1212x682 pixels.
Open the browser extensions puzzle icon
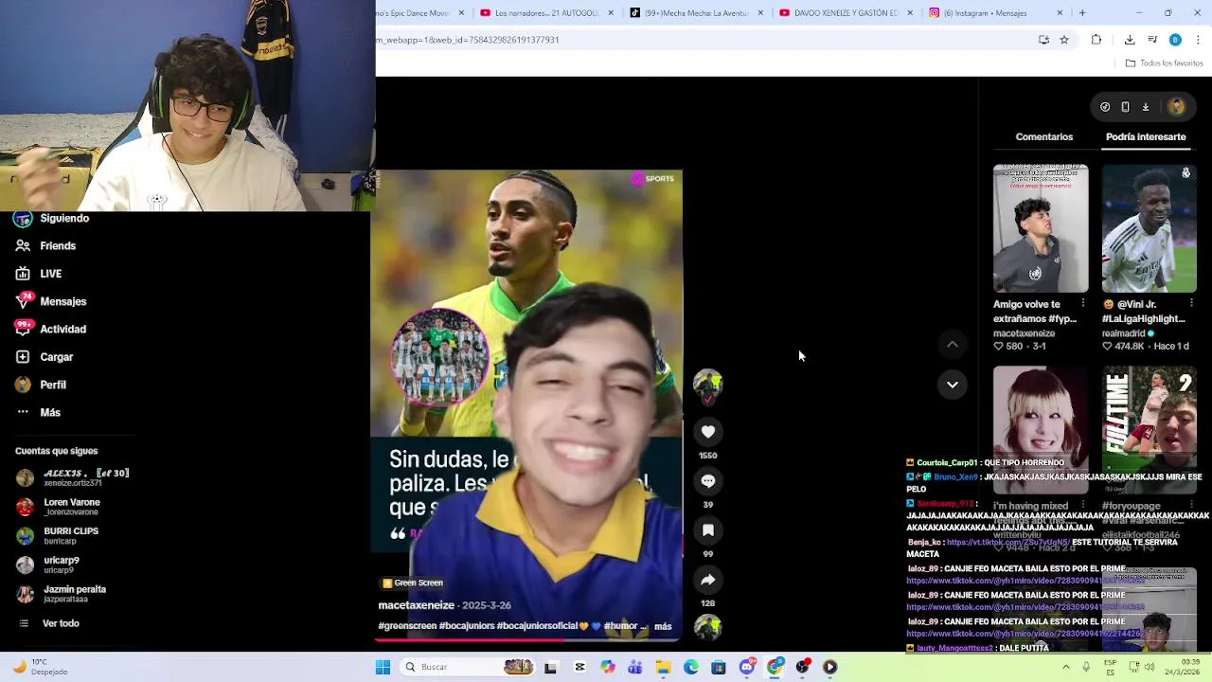(x=1096, y=40)
